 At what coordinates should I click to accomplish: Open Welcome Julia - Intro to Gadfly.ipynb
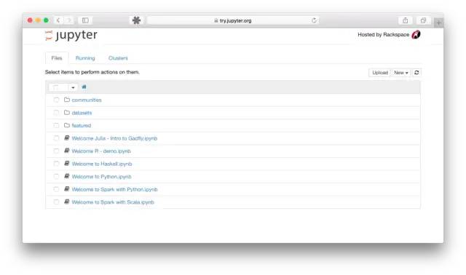tap(114, 138)
